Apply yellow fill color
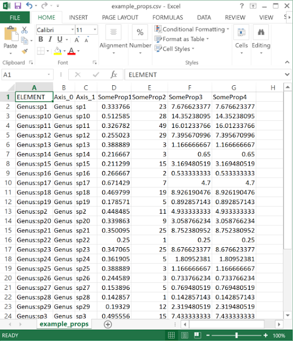The width and height of the screenshot is (293, 341). [x=58, y=51]
